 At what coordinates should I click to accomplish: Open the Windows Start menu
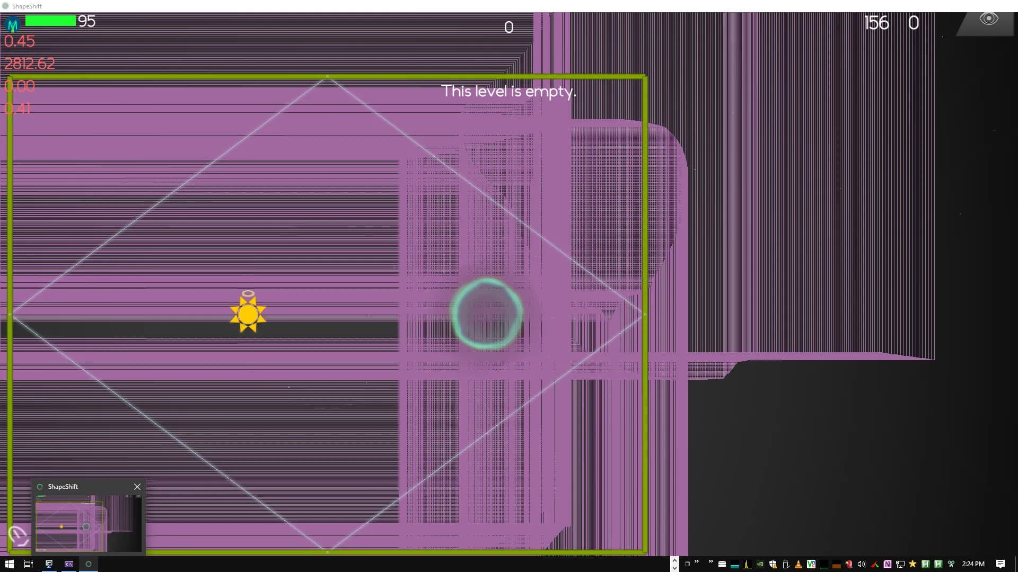tap(9, 564)
